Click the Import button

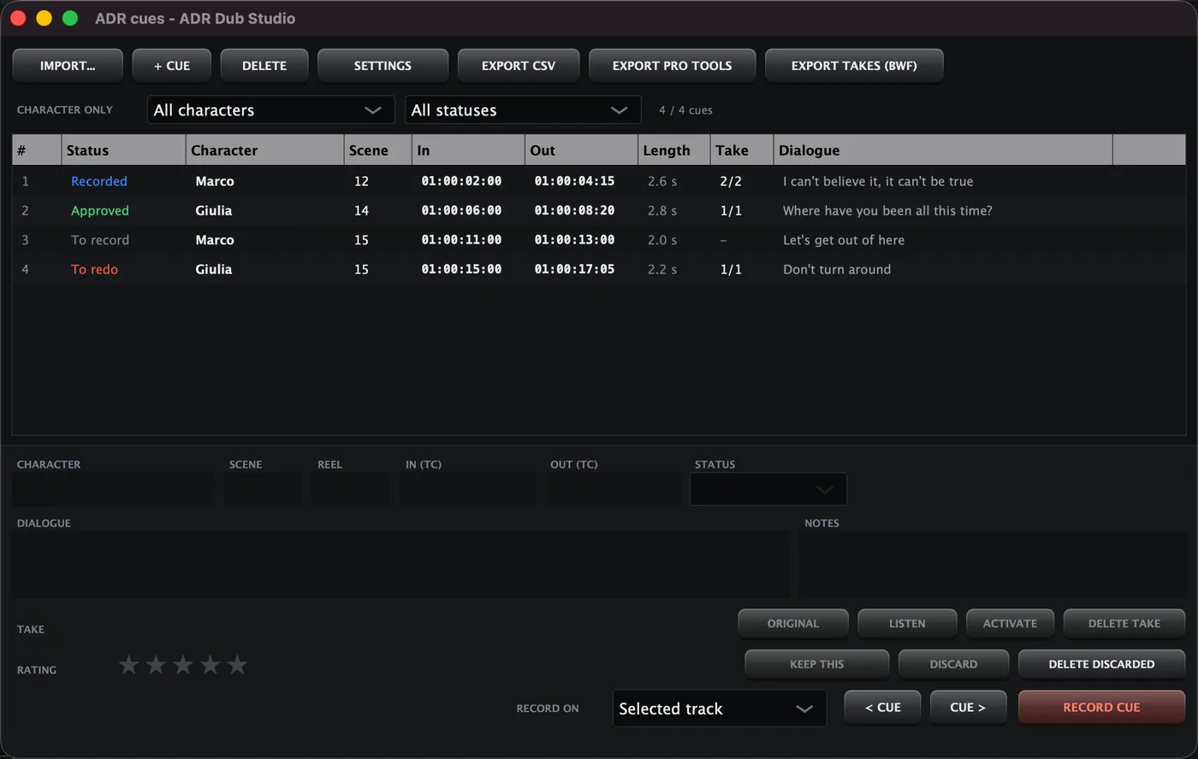[68, 66]
